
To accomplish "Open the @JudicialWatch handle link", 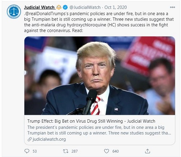I will 85,7.
